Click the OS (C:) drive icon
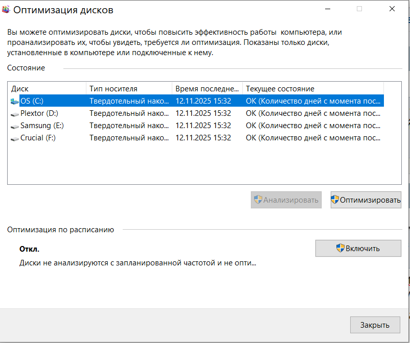 click(15, 101)
